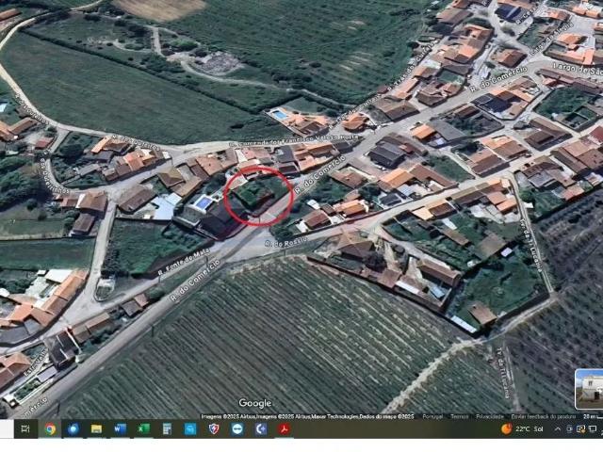Expand hidden system tray icons
Viewport: 603px width, 452px height.
(x=558, y=429)
